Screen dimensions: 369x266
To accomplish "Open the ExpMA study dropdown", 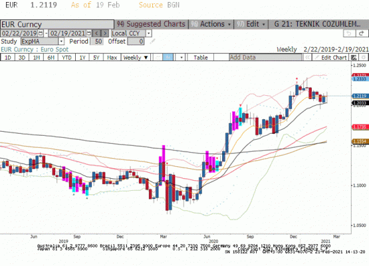I will [x=61, y=41].
